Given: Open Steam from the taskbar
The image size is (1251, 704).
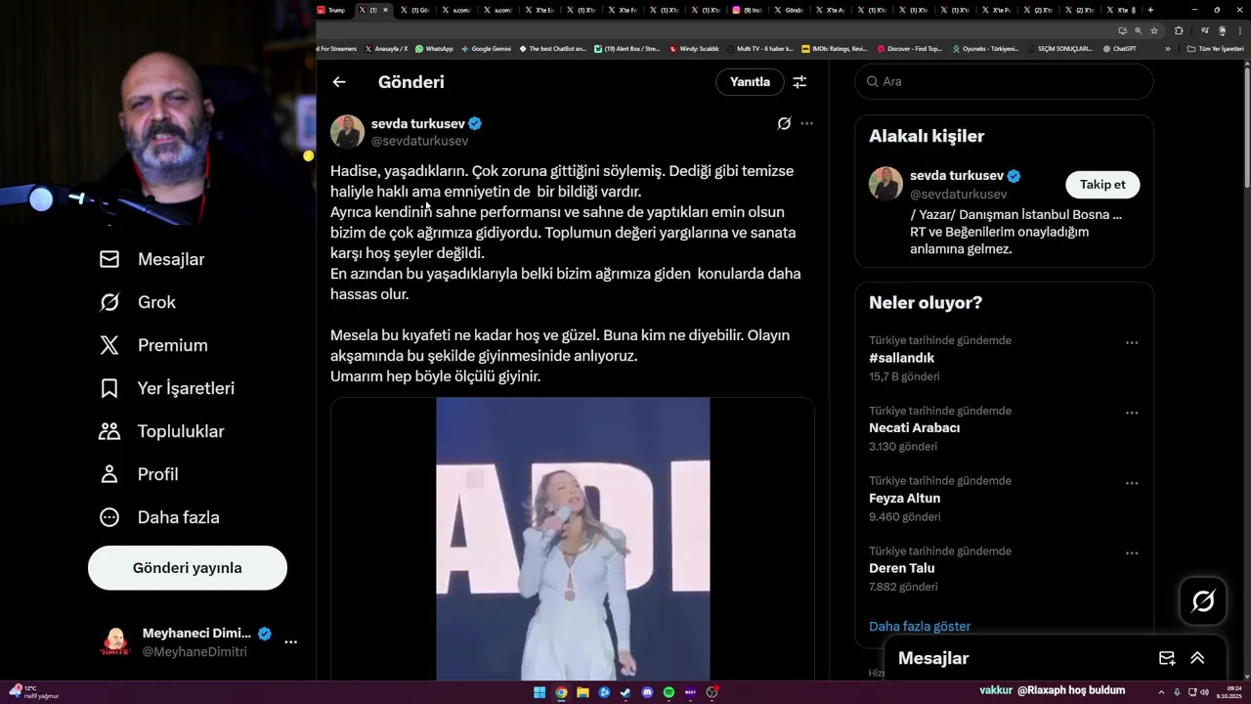Looking at the screenshot, I should 625,692.
